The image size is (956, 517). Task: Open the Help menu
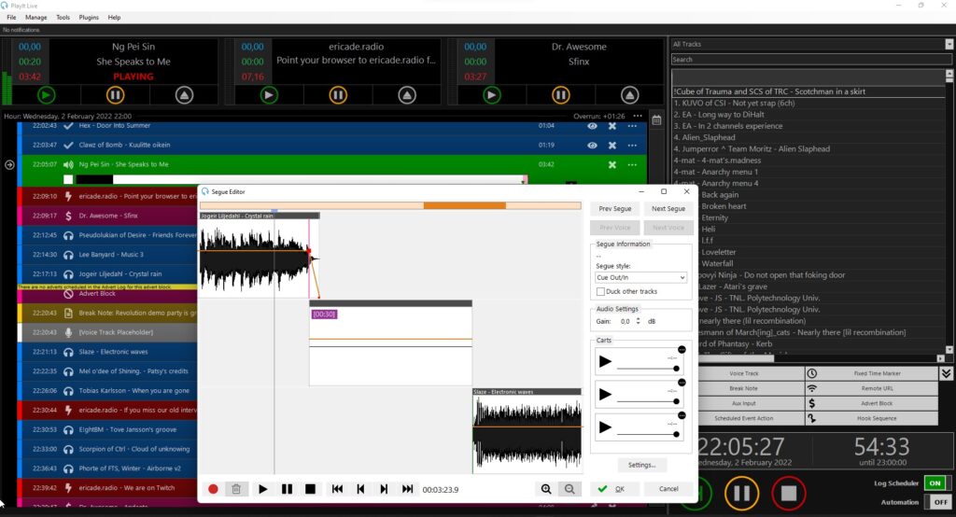point(114,17)
